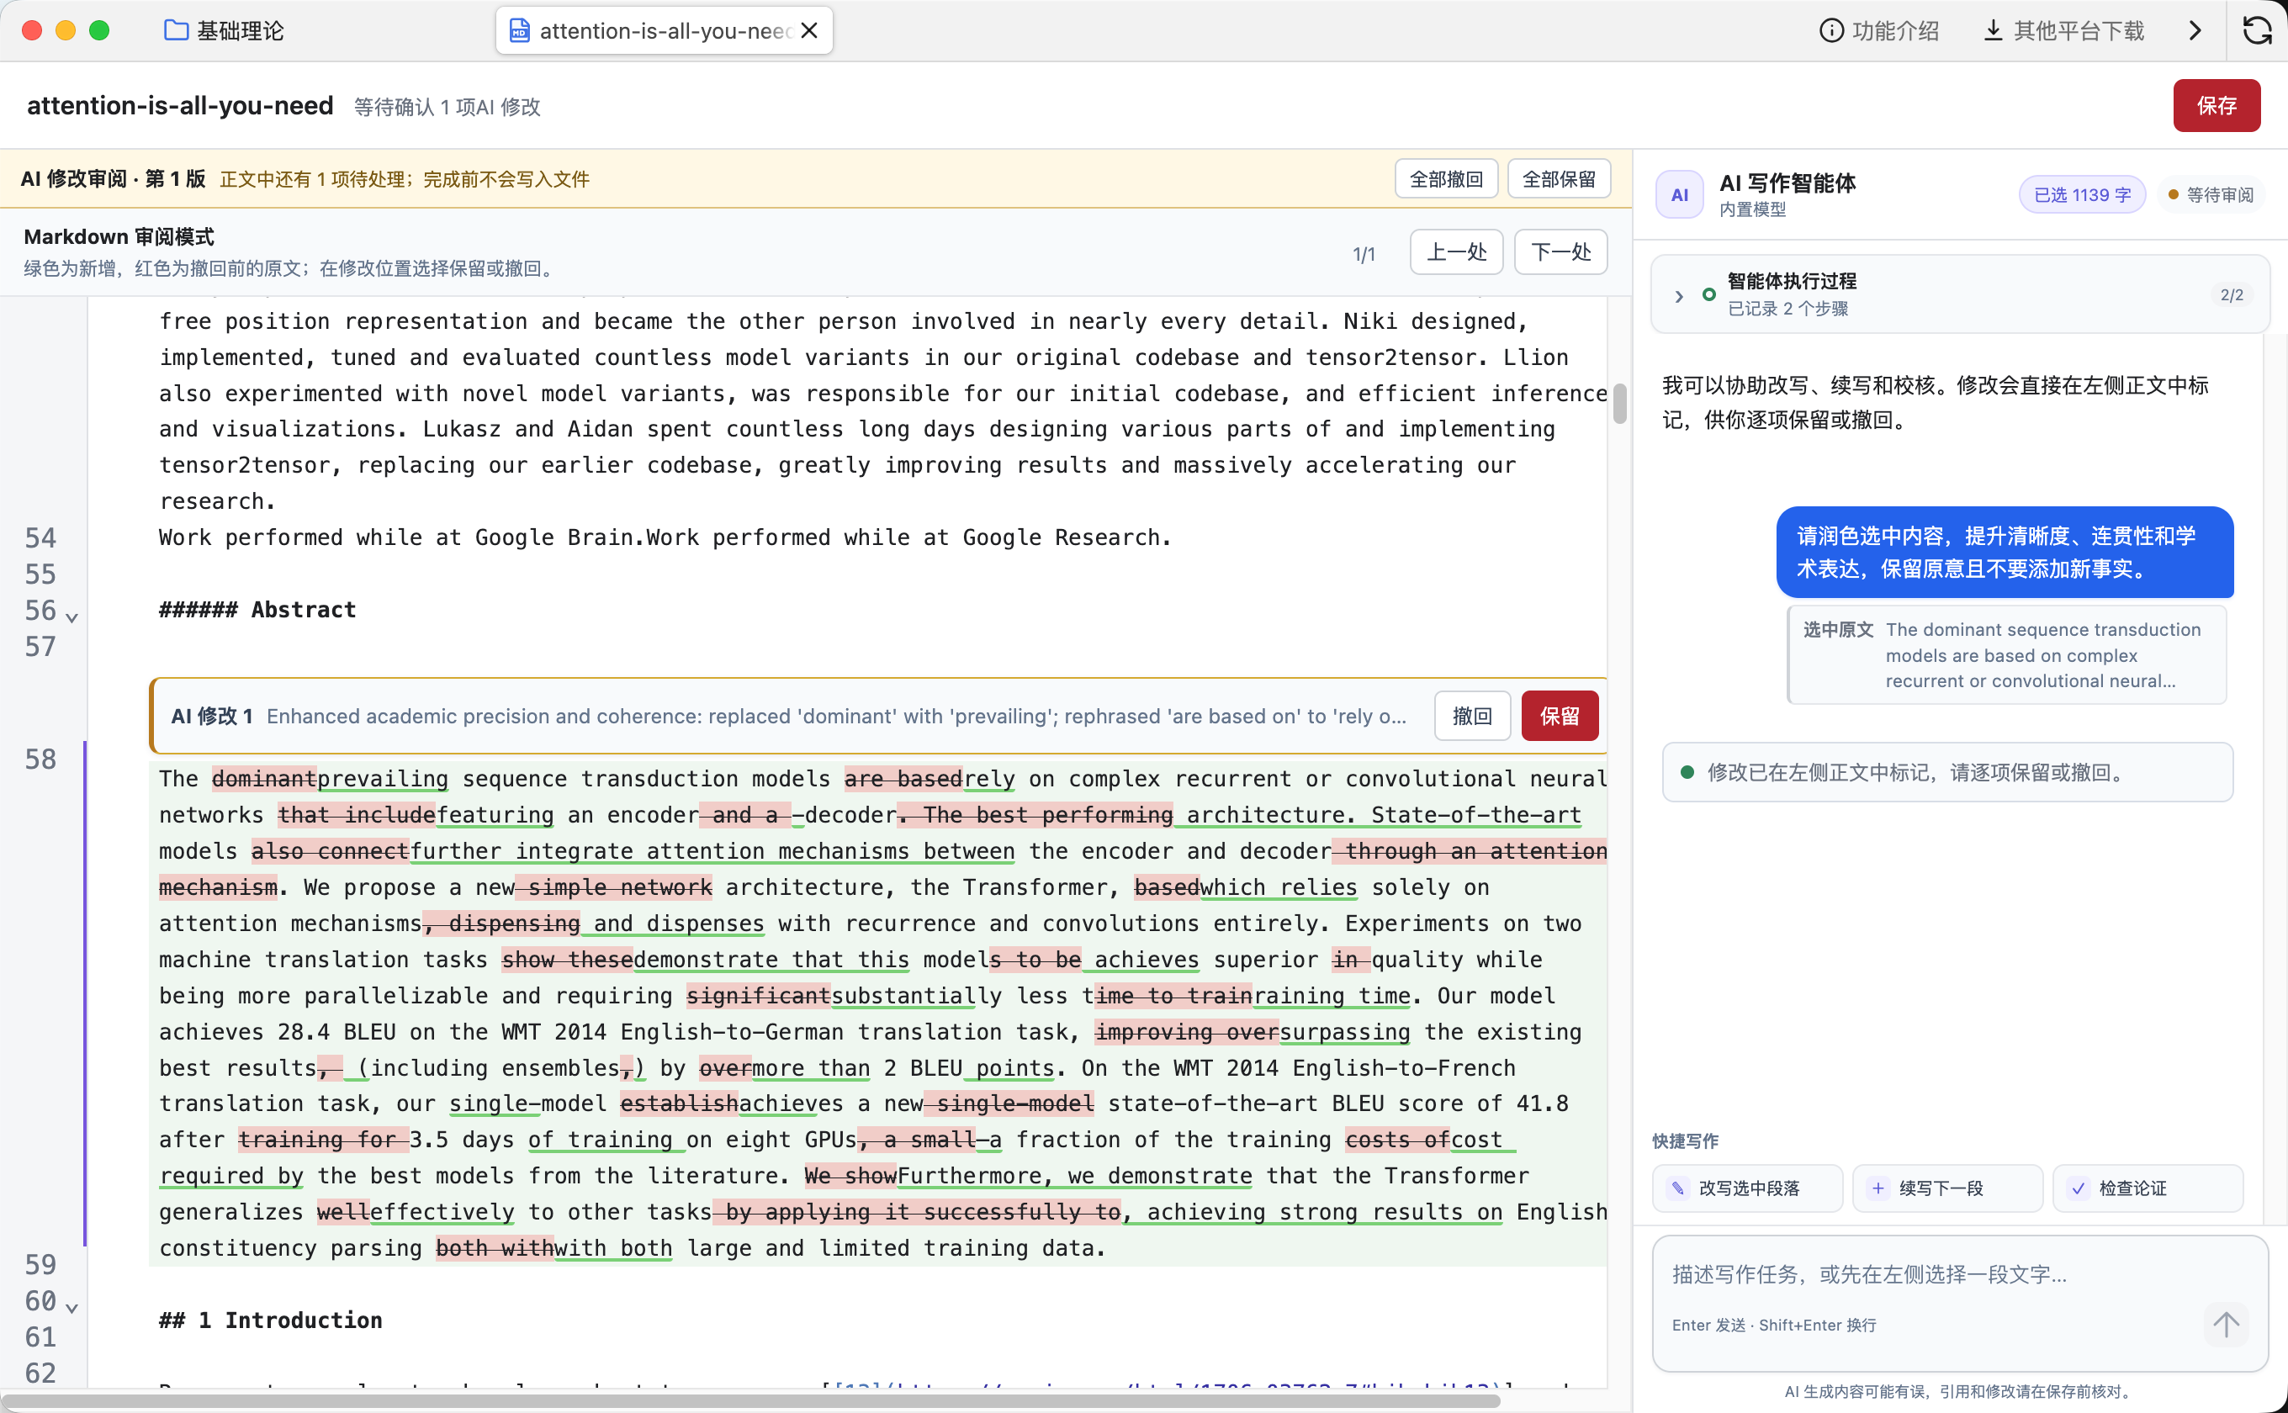Image resolution: width=2288 pixels, height=1413 pixels.
Task: Click the 续写下一段 quick action
Action: pos(1946,1188)
